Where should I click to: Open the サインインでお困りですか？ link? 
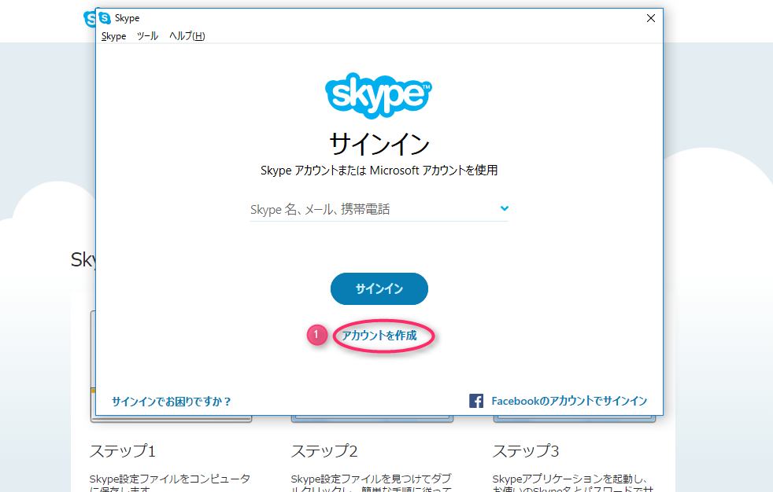pyautogui.click(x=171, y=402)
